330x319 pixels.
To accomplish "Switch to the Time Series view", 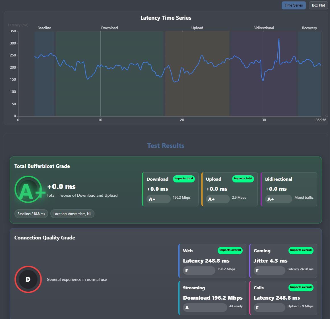I will pyautogui.click(x=294, y=5).
